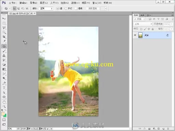Toggle lock position icon

[149, 29]
